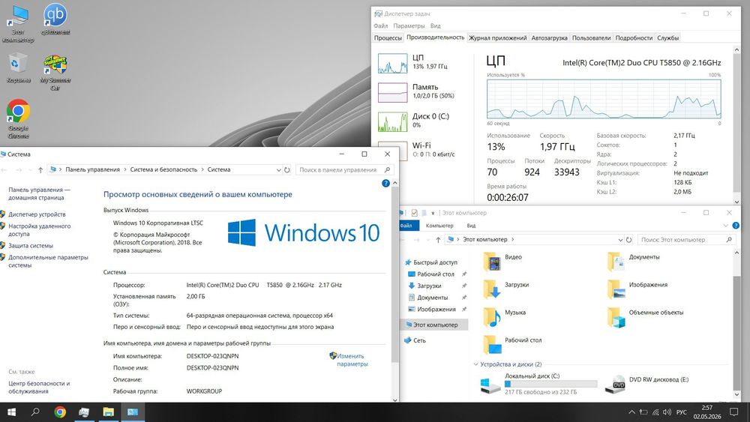
Task: Open Google Chrome desktop shortcut
Action: (18, 118)
